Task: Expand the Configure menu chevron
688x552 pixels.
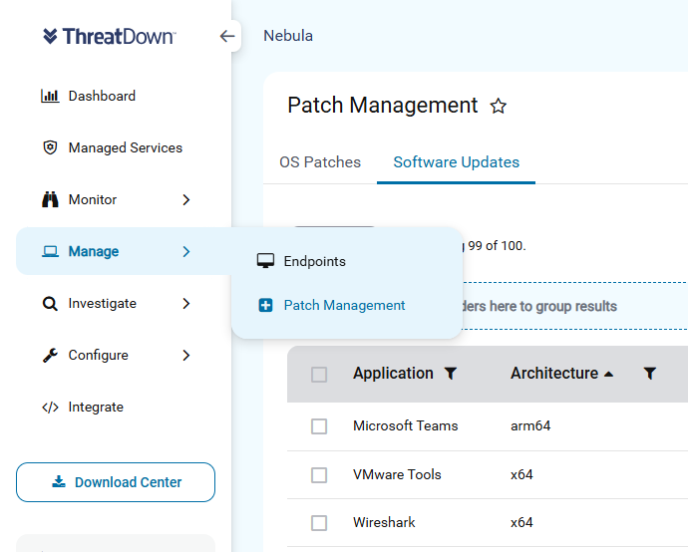Action: point(186,355)
